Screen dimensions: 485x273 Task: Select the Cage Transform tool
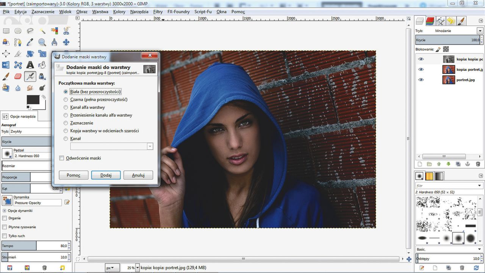click(x=18, y=65)
